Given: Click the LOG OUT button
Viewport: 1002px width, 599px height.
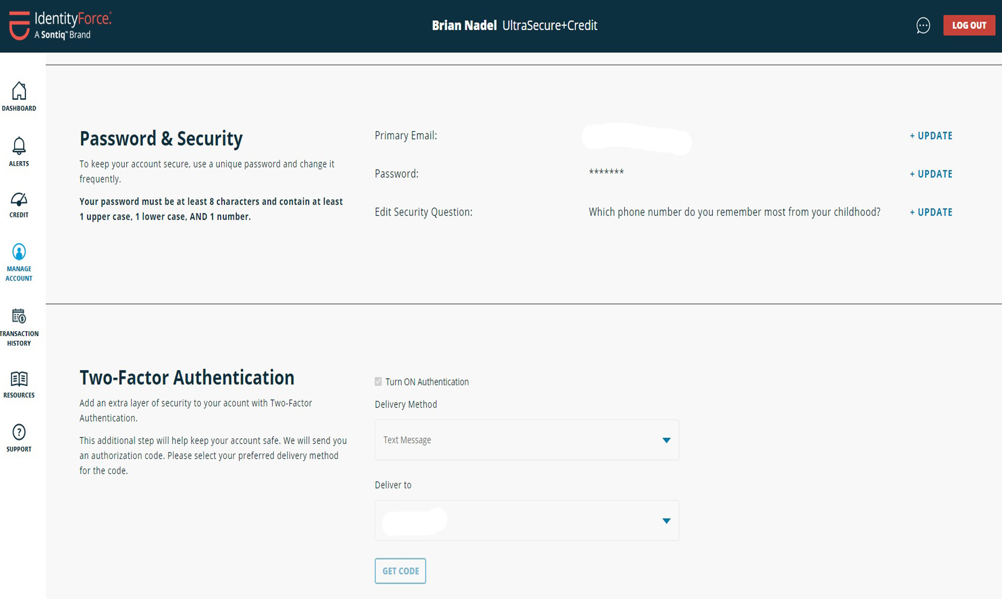Looking at the screenshot, I should pyautogui.click(x=969, y=25).
